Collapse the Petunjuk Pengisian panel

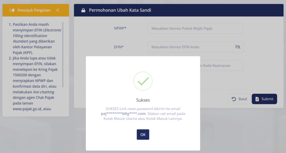click(58, 10)
